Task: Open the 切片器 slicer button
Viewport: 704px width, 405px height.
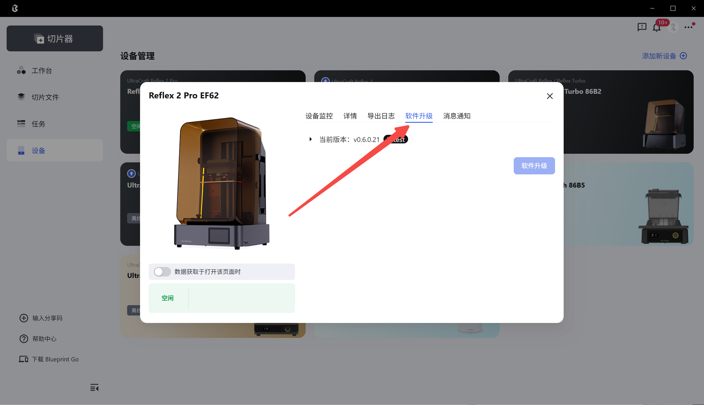Action: [55, 38]
